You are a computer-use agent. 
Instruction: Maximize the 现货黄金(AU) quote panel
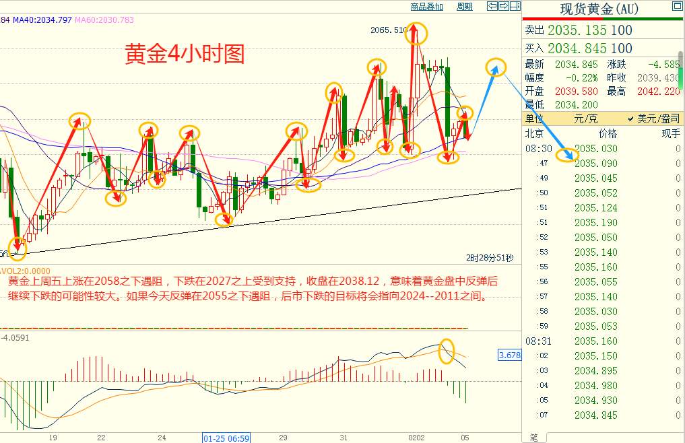pos(677,6)
